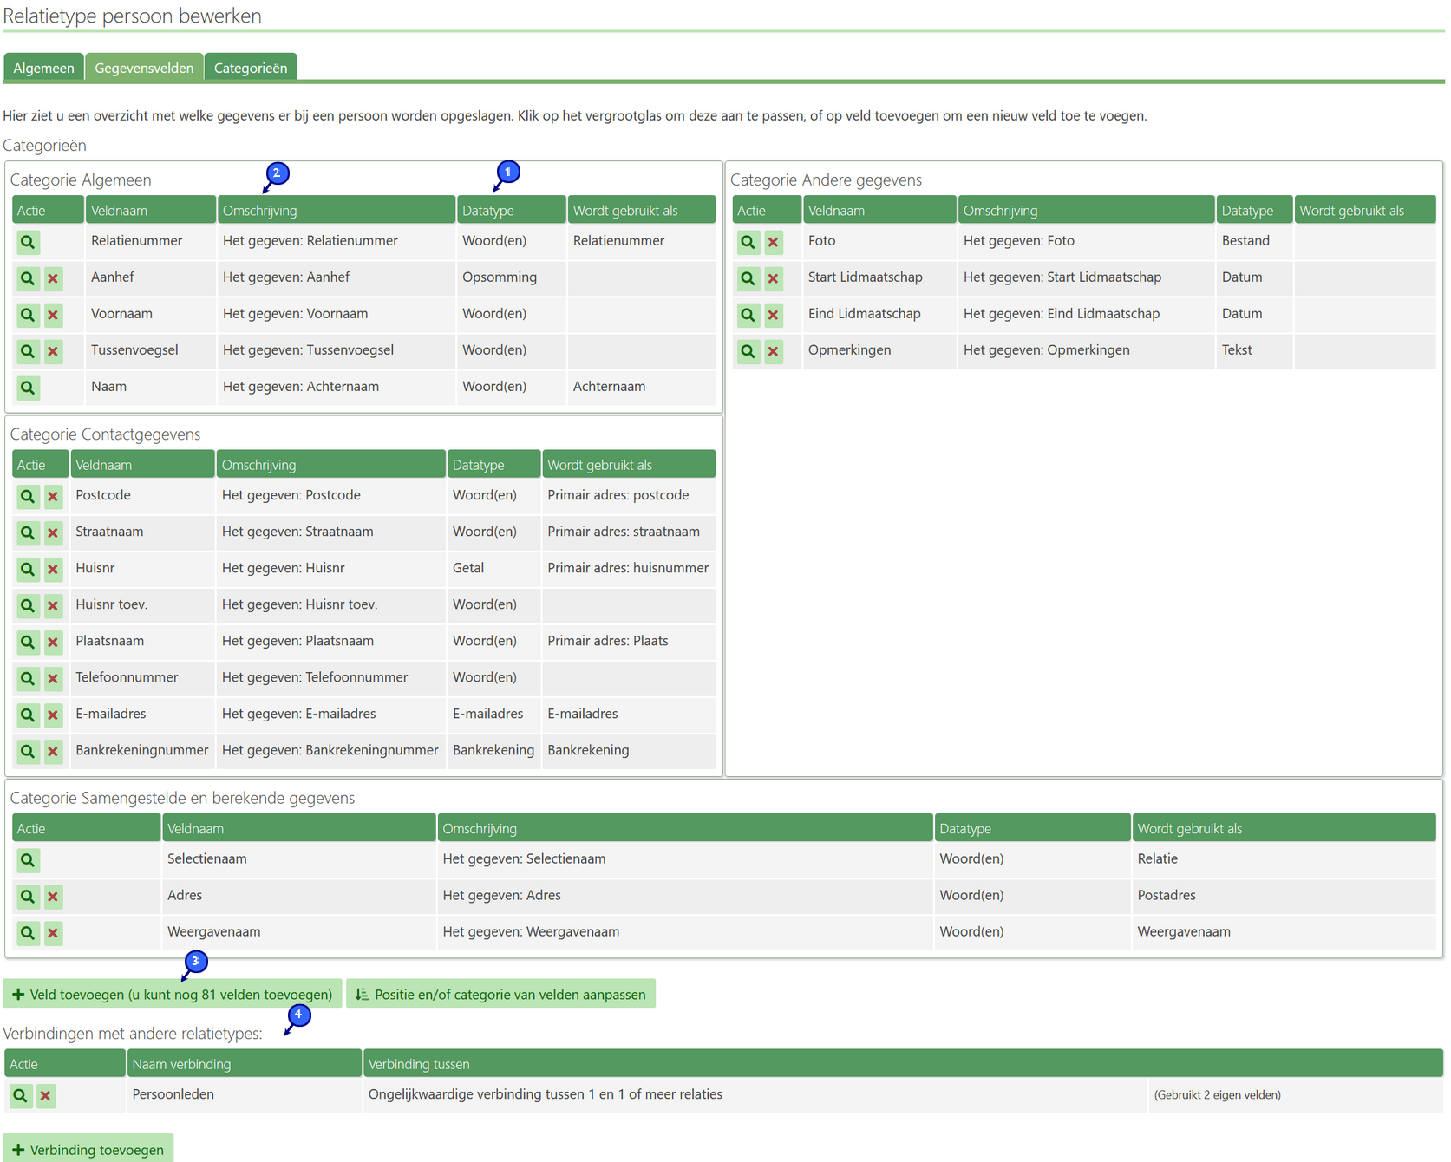The height and width of the screenshot is (1162, 1451).
Task: Click the 'Postadres' usage cell
Action: click(1284, 895)
